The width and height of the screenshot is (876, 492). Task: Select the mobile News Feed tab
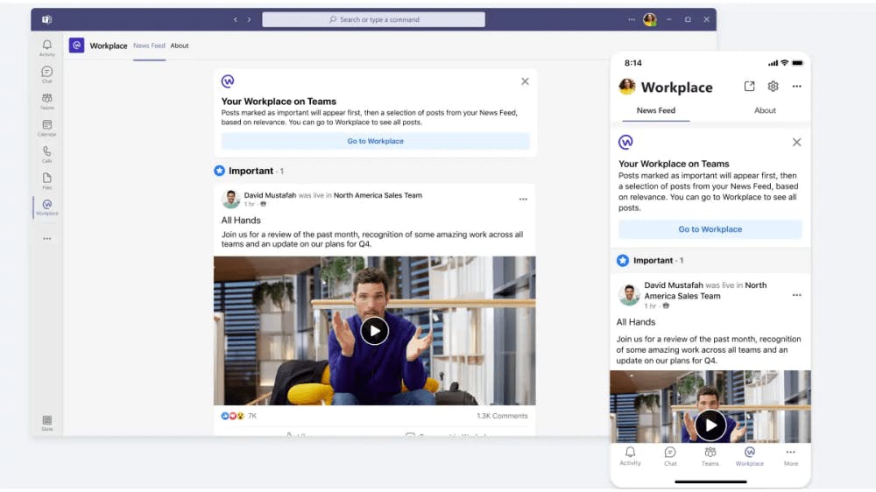tap(656, 110)
